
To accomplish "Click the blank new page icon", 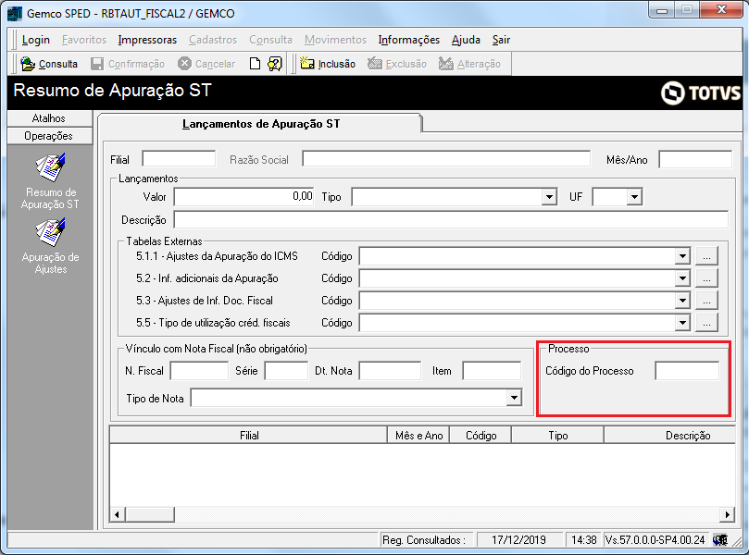I will click(256, 64).
